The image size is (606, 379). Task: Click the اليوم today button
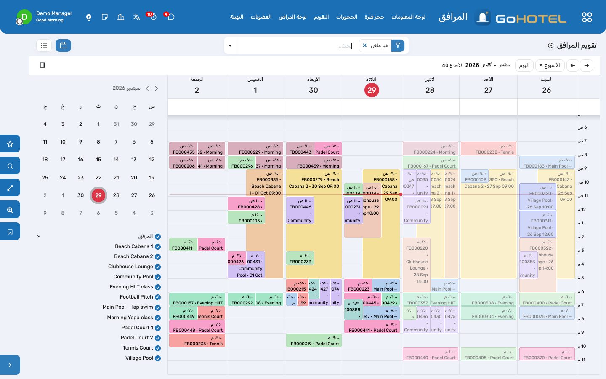click(x=524, y=66)
